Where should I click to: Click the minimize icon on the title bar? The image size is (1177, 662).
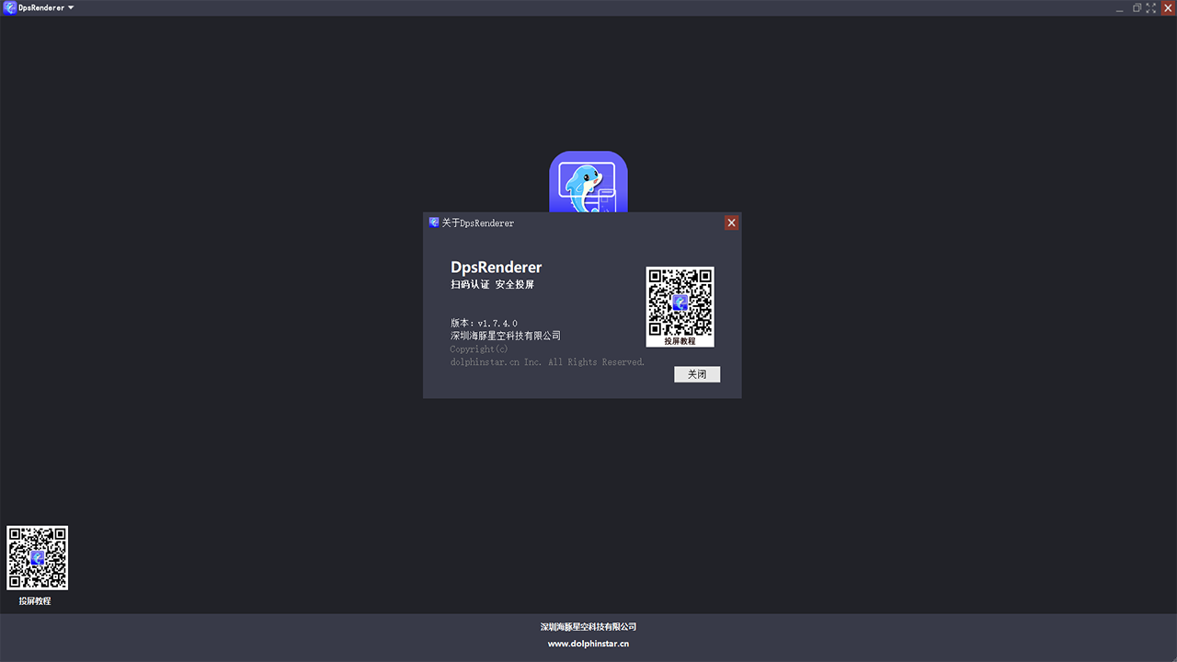point(1119,8)
